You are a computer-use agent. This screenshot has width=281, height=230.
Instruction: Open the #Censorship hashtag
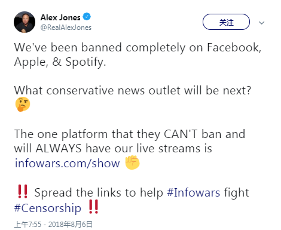pos(48,208)
